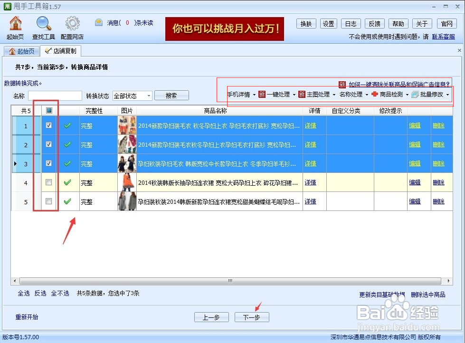Check the checkbox on row 4
Image resolution: width=465 pixels, height=343 pixels.
pos(47,182)
